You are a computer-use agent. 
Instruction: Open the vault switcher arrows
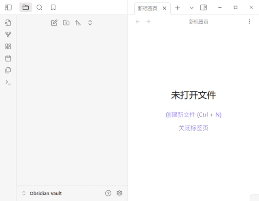point(24,193)
